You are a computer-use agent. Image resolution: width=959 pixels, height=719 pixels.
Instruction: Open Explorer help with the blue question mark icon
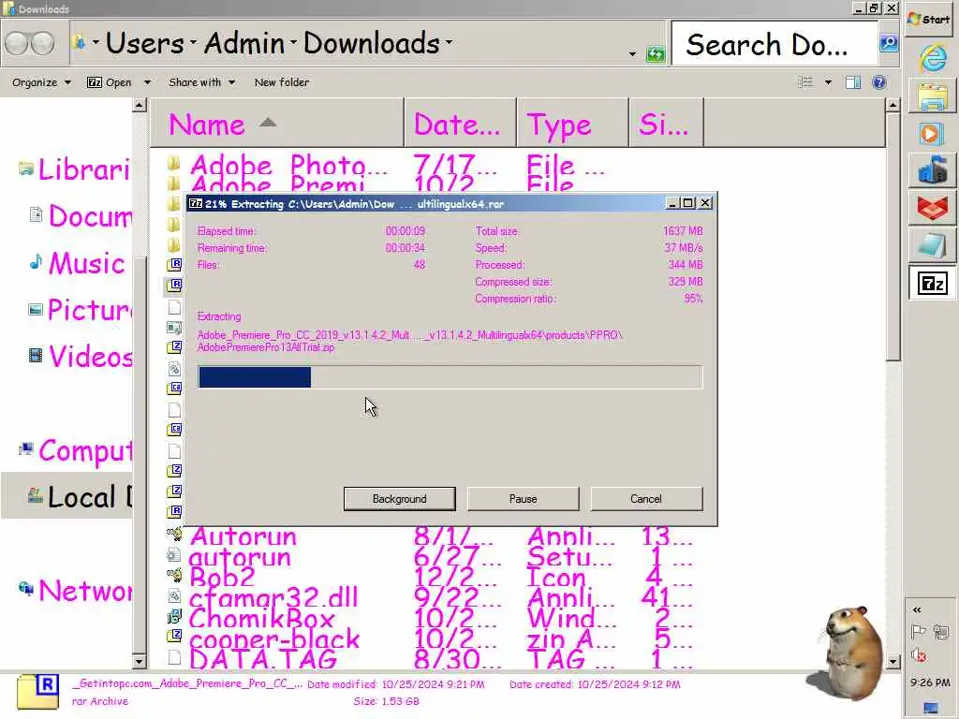click(878, 82)
